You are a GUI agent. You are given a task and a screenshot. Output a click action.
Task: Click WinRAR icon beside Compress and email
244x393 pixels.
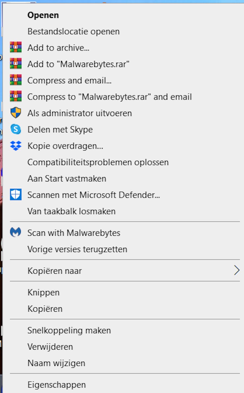(16, 80)
